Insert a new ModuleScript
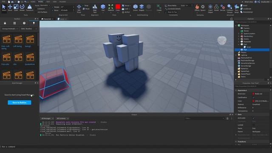Image resolution: width=272 pixels, height=153 pixels. tap(246, 12)
